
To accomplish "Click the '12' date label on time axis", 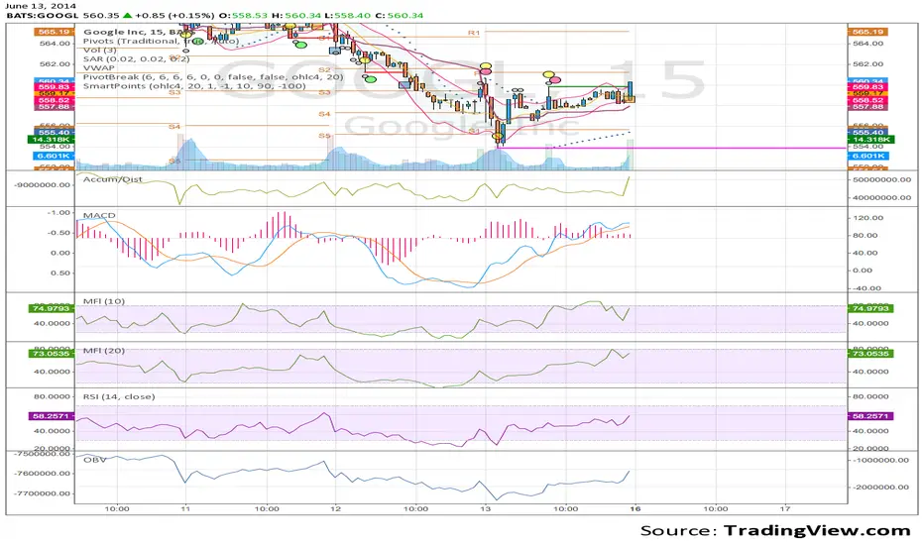I will pos(335,508).
